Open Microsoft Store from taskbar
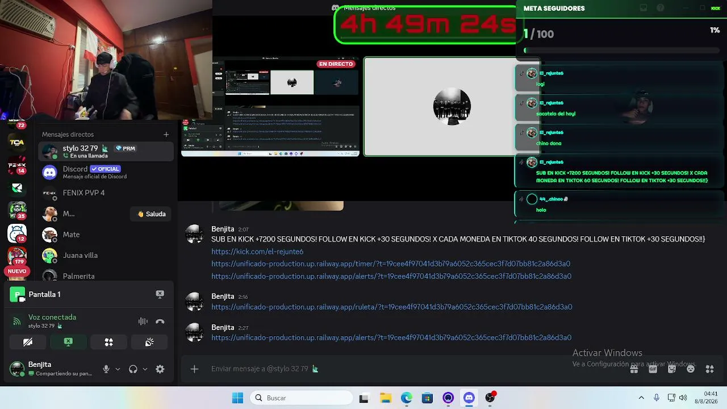 427,398
